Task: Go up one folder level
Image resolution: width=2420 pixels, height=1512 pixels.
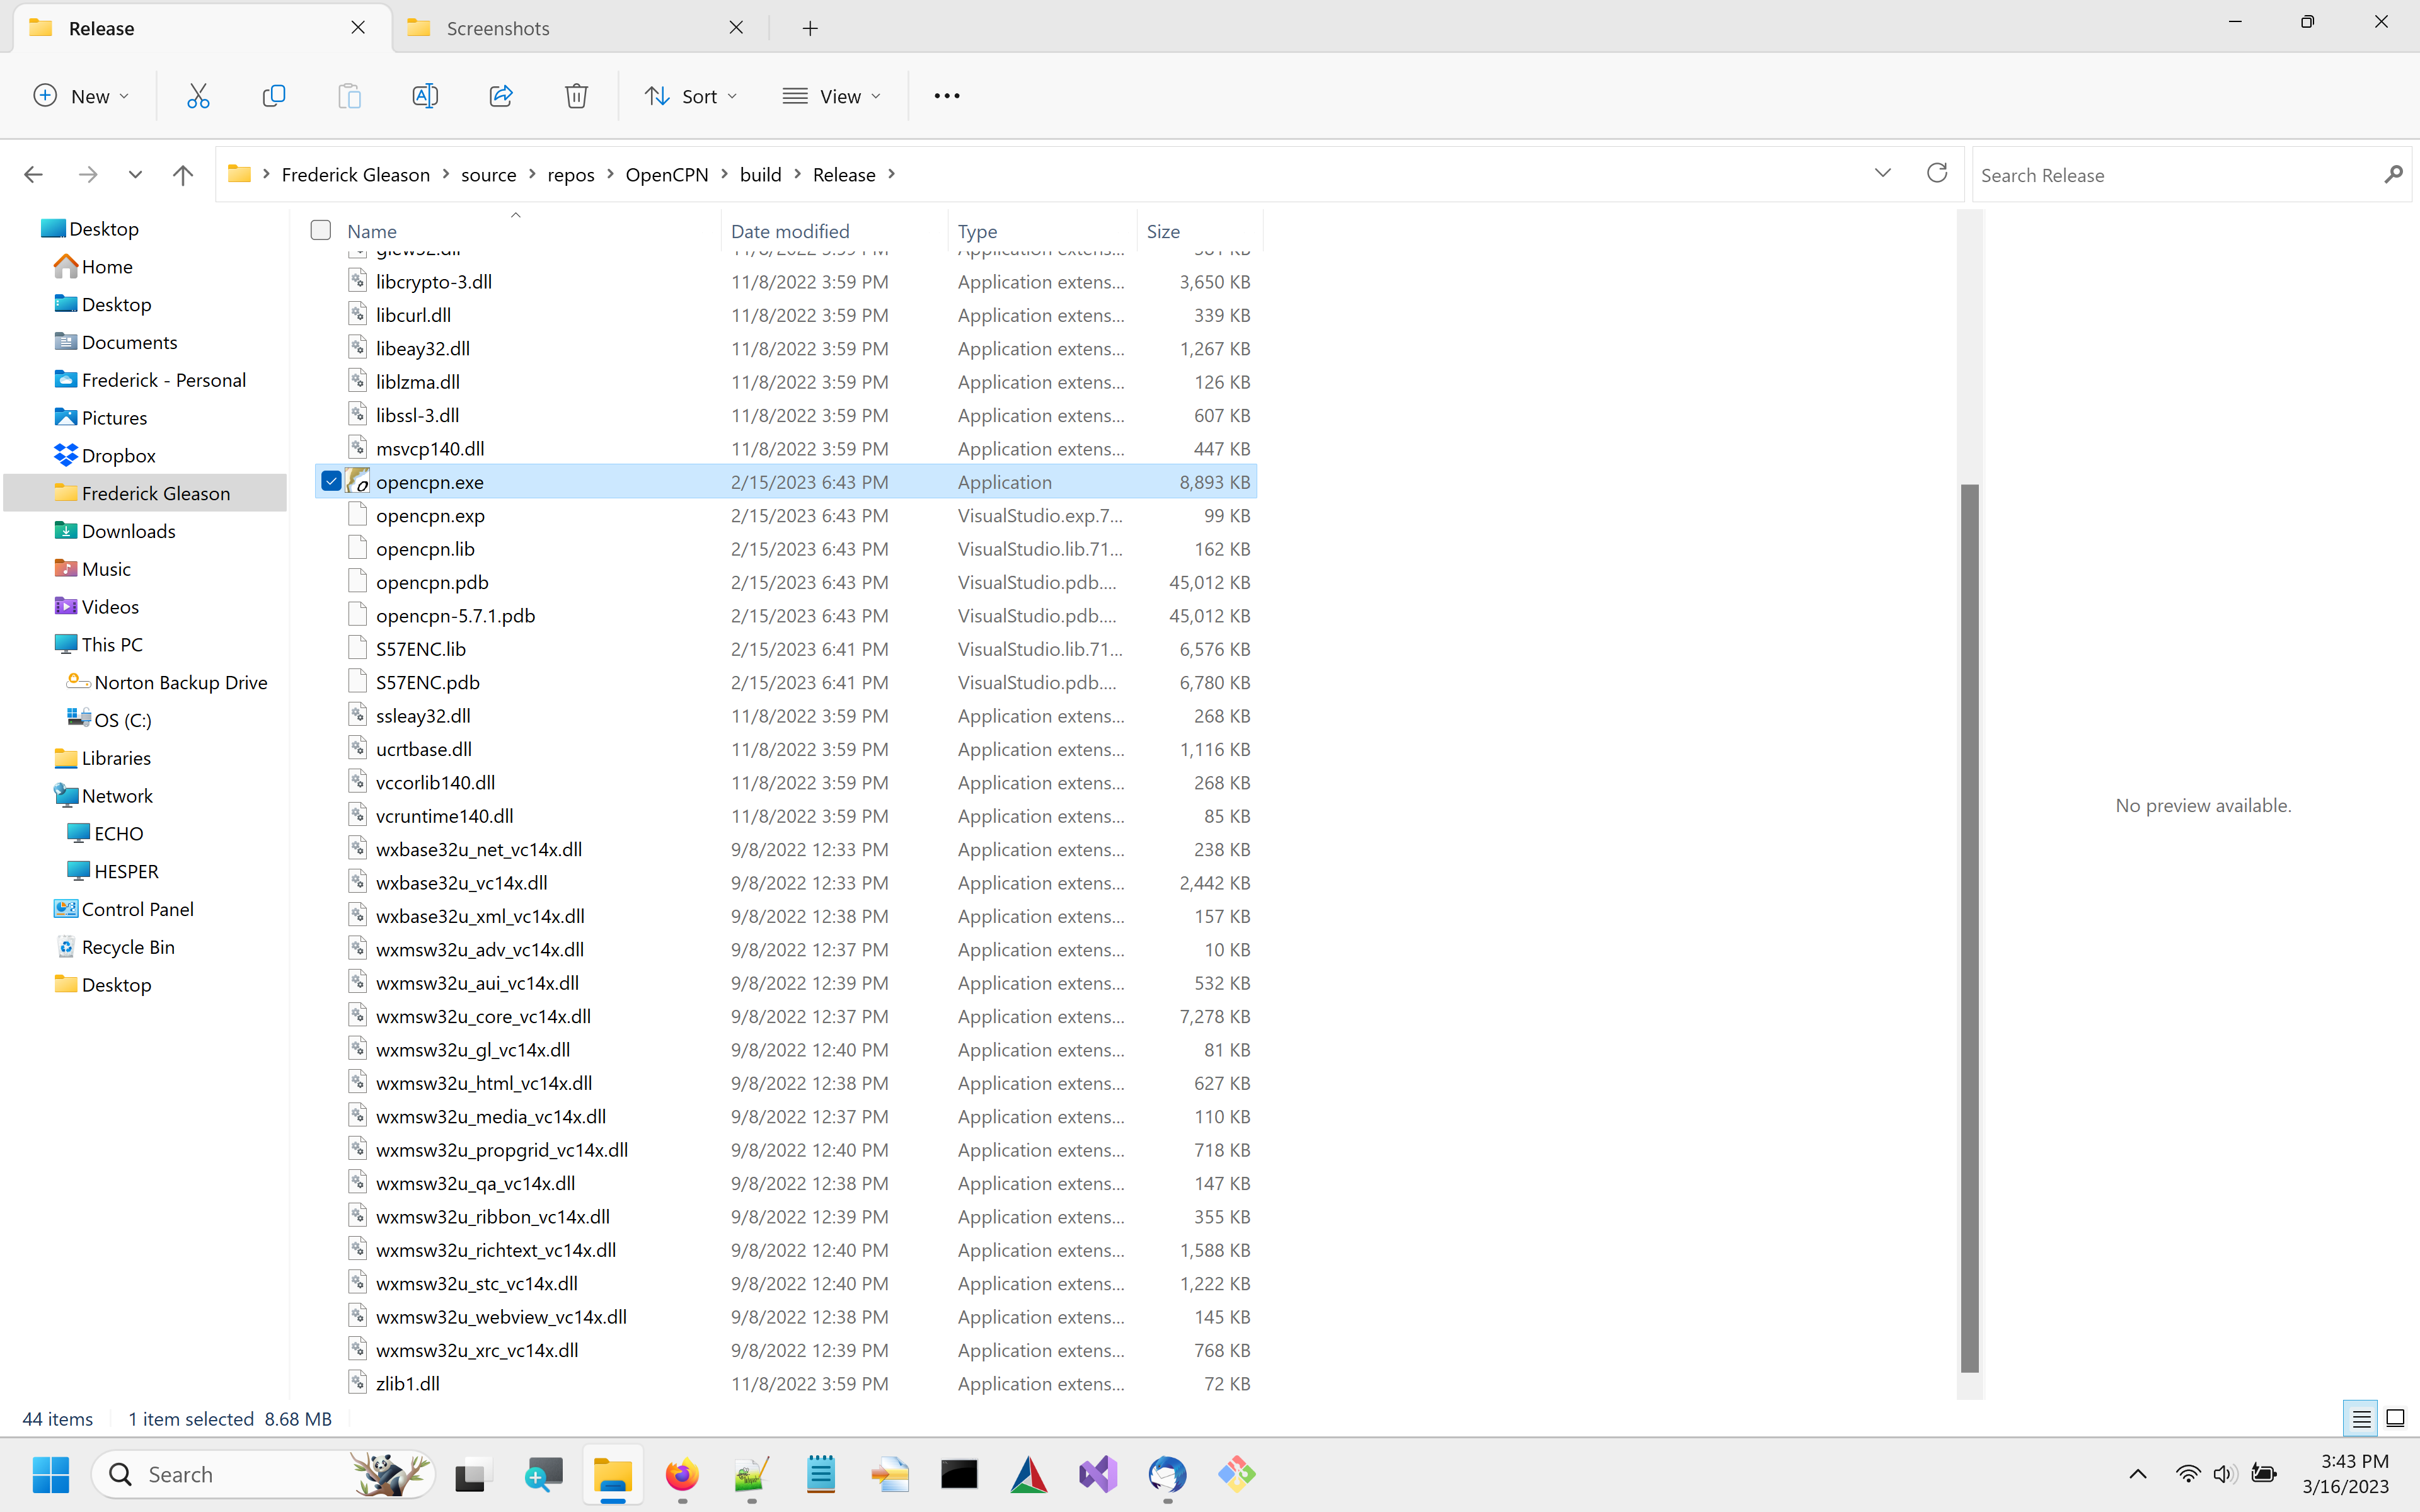Action: coord(182,175)
